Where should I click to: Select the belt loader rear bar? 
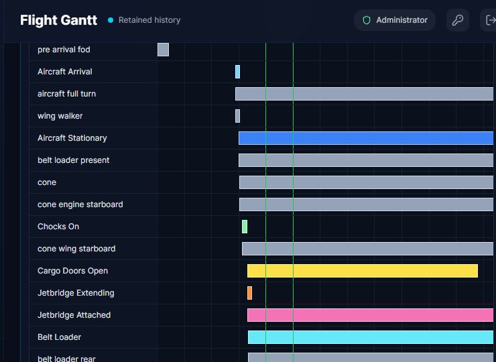[371, 357]
